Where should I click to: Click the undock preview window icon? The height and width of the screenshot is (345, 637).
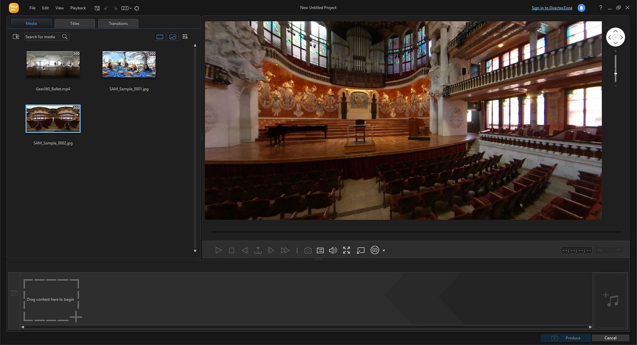click(x=361, y=250)
